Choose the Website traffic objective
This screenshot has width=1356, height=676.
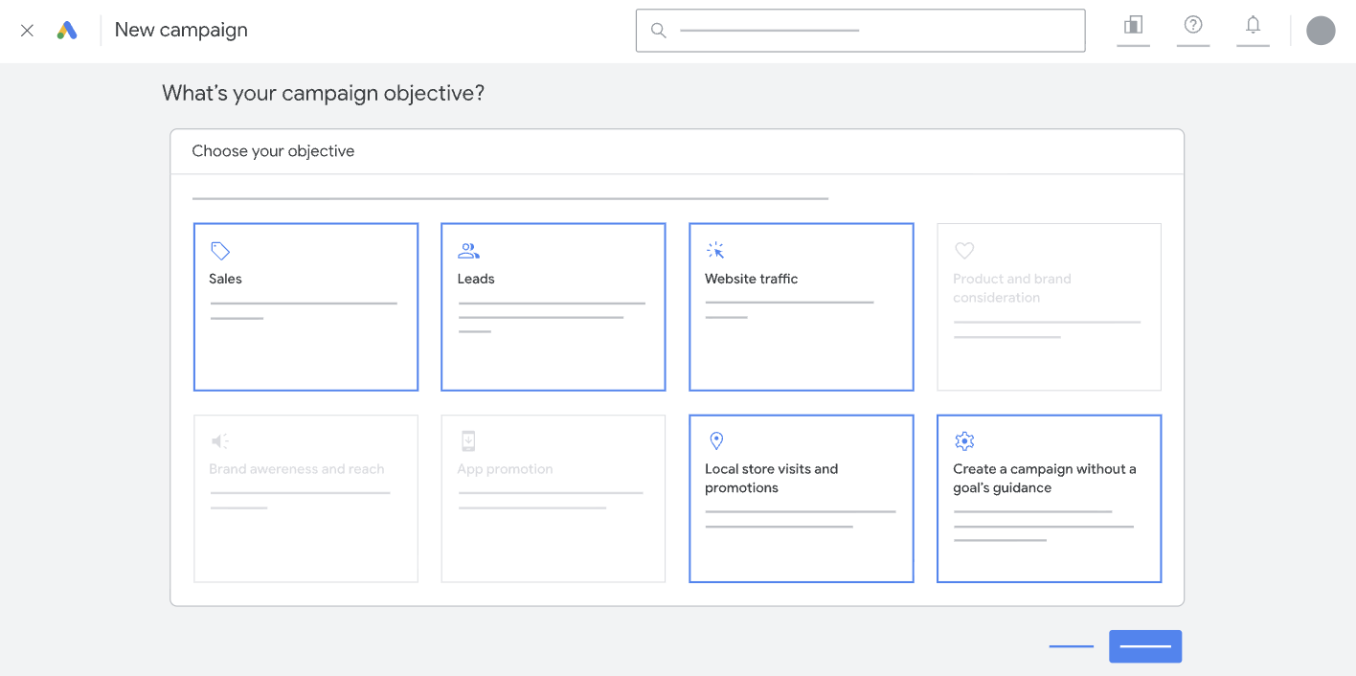[801, 306]
